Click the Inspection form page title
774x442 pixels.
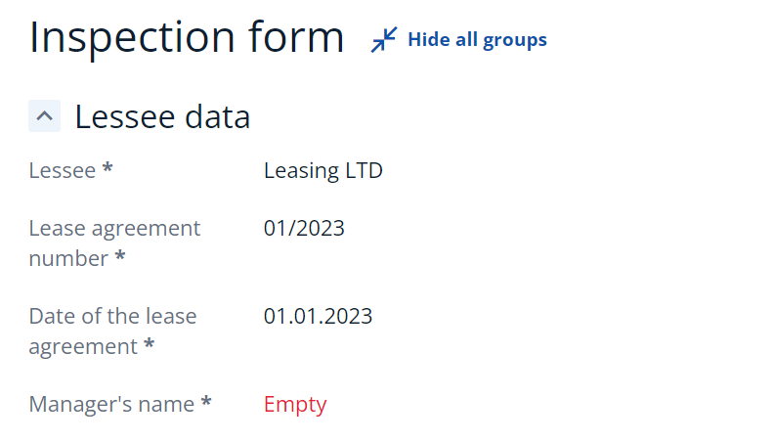(x=187, y=37)
